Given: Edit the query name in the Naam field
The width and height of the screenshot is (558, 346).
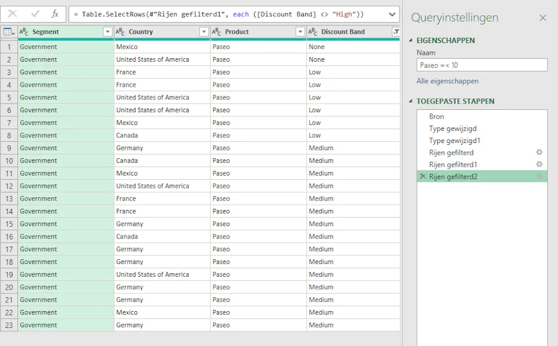Looking at the screenshot, I should [481, 65].
